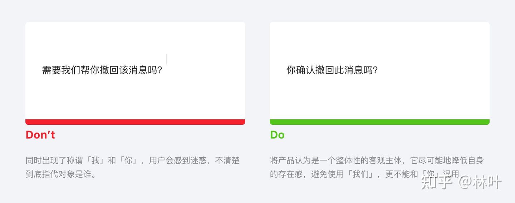
Task: Click the green bar under the Do card
Action: [379, 122]
